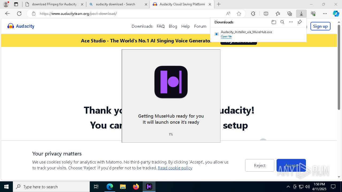Image resolution: width=342 pixels, height=192 pixels.
Task: Open the tab actions menu icon
Action: click(16, 4)
